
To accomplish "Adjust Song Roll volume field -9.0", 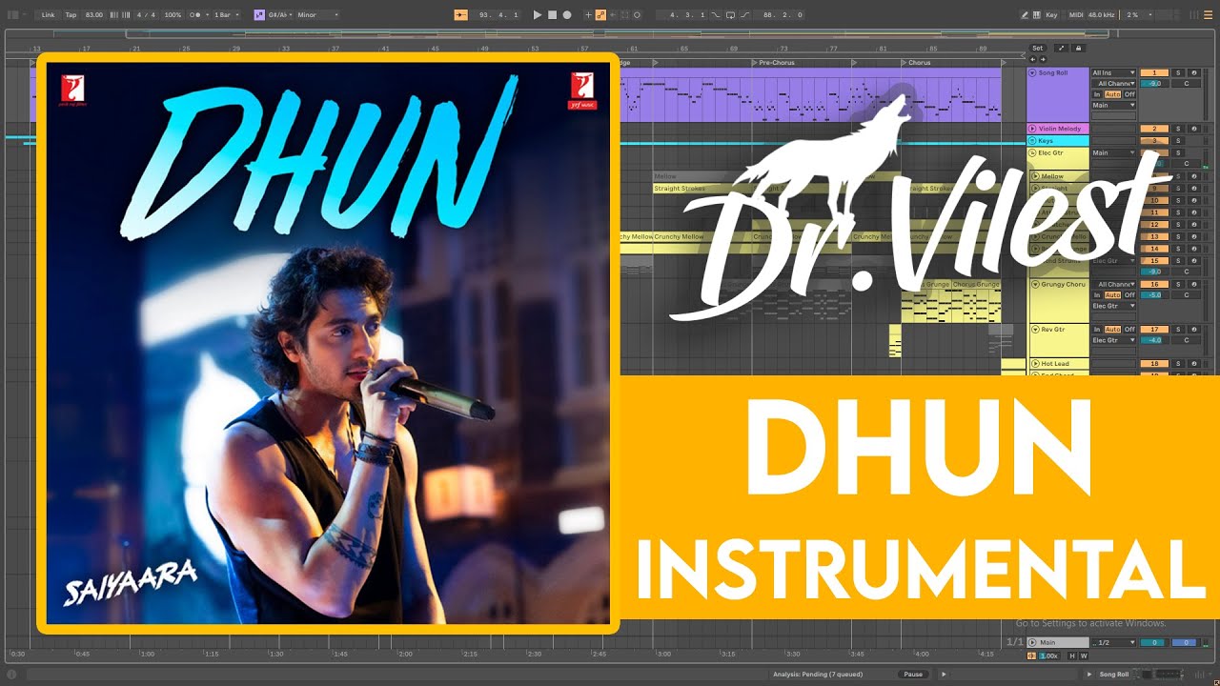I will click(1154, 84).
